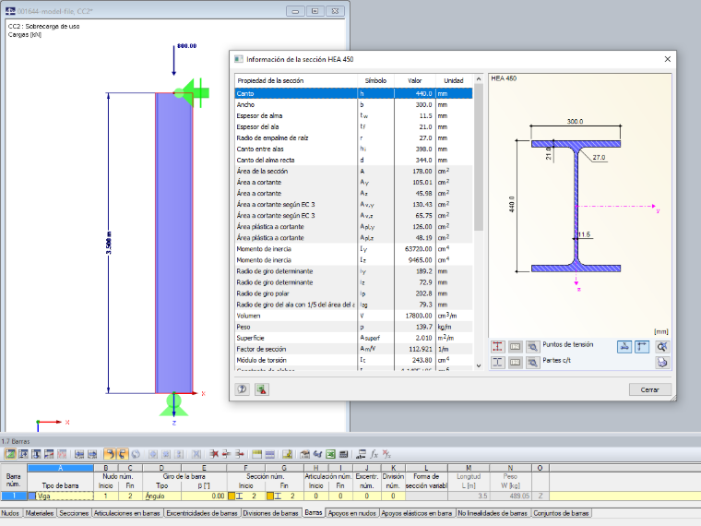Show stress points on section graphic
Screen dimensions: 701x526
tap(497, 346)
